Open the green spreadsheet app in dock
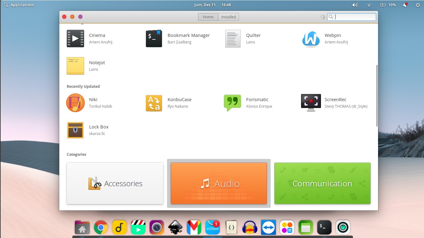This screenshot has height=238, width=424. 306,228
